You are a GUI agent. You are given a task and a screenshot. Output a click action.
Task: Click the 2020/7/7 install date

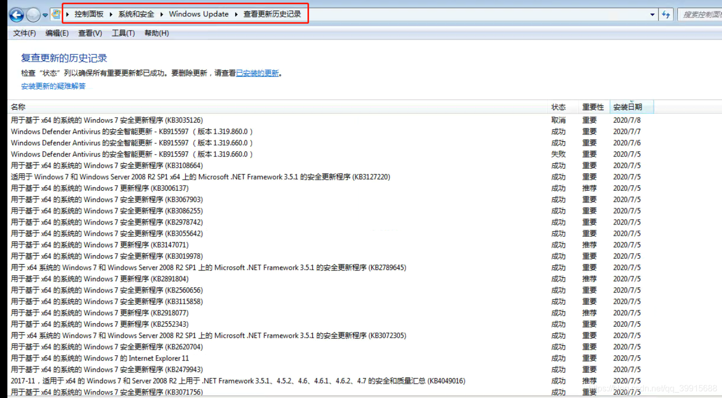(x=627, y=131)
